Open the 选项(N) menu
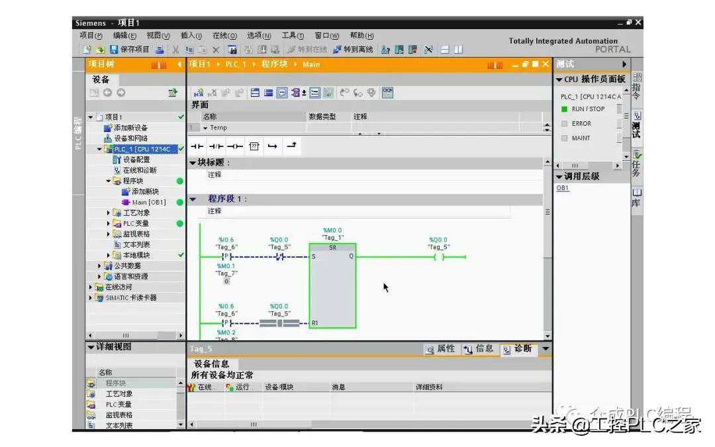This screenshot has height=447, width=715. 259,36
